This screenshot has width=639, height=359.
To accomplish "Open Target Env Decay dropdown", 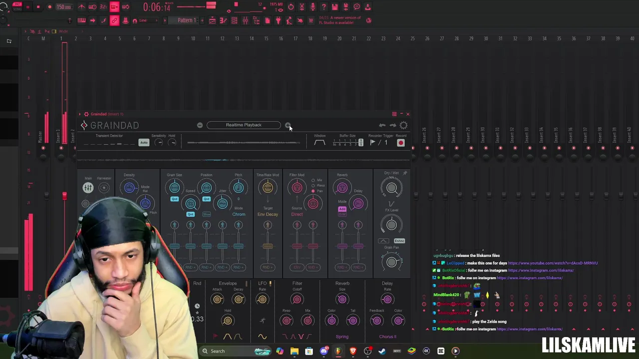I will tap(268, 214).
